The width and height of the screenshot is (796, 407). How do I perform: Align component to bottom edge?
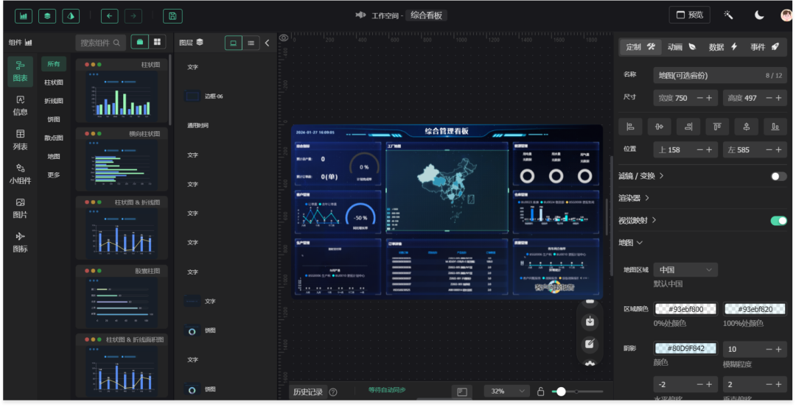coord(775,127)
